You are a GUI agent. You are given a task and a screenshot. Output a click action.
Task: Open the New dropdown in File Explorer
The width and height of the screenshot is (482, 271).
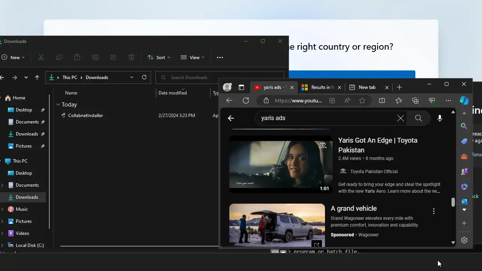click(13, 57)
